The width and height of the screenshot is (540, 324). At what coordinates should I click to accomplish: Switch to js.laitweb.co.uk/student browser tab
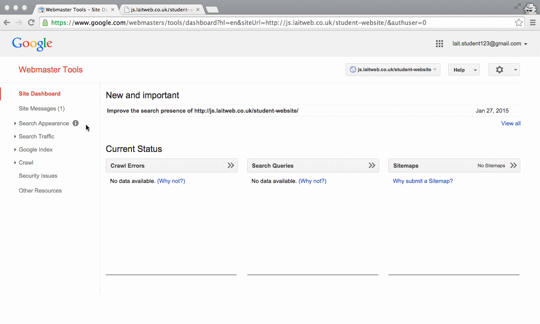coord(161,9)
